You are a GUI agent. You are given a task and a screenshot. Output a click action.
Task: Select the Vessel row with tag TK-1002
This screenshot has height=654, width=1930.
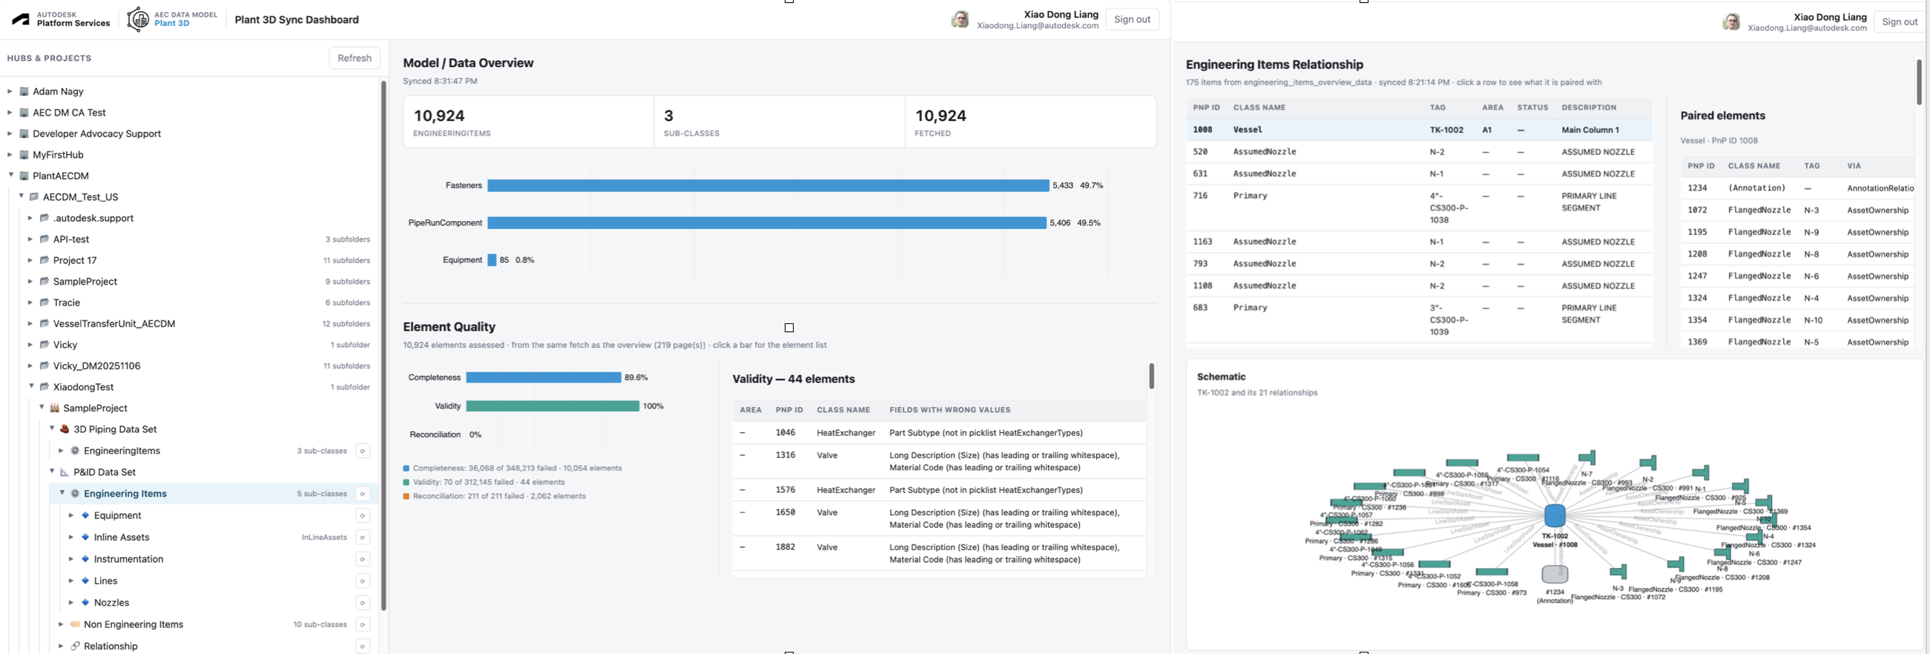coord(1419,130)
